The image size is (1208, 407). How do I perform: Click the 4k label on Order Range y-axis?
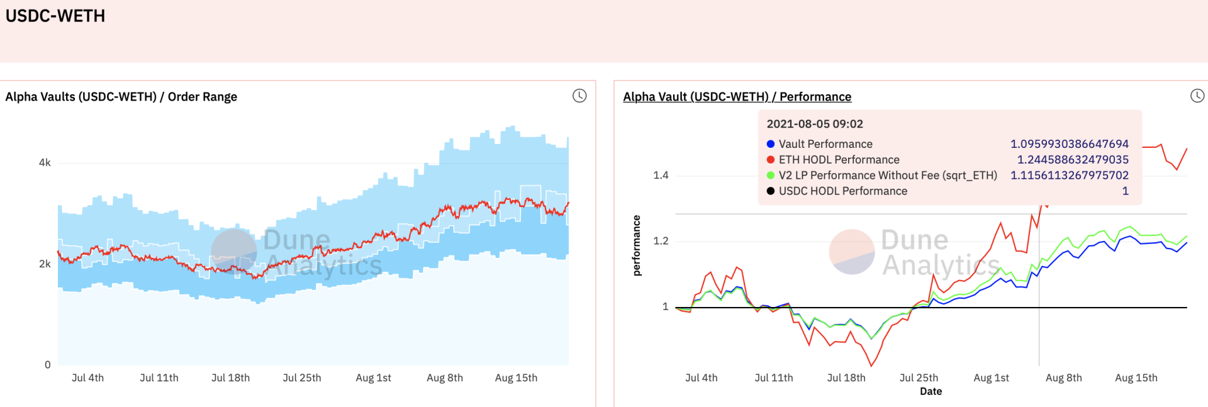tap(45, 163)
